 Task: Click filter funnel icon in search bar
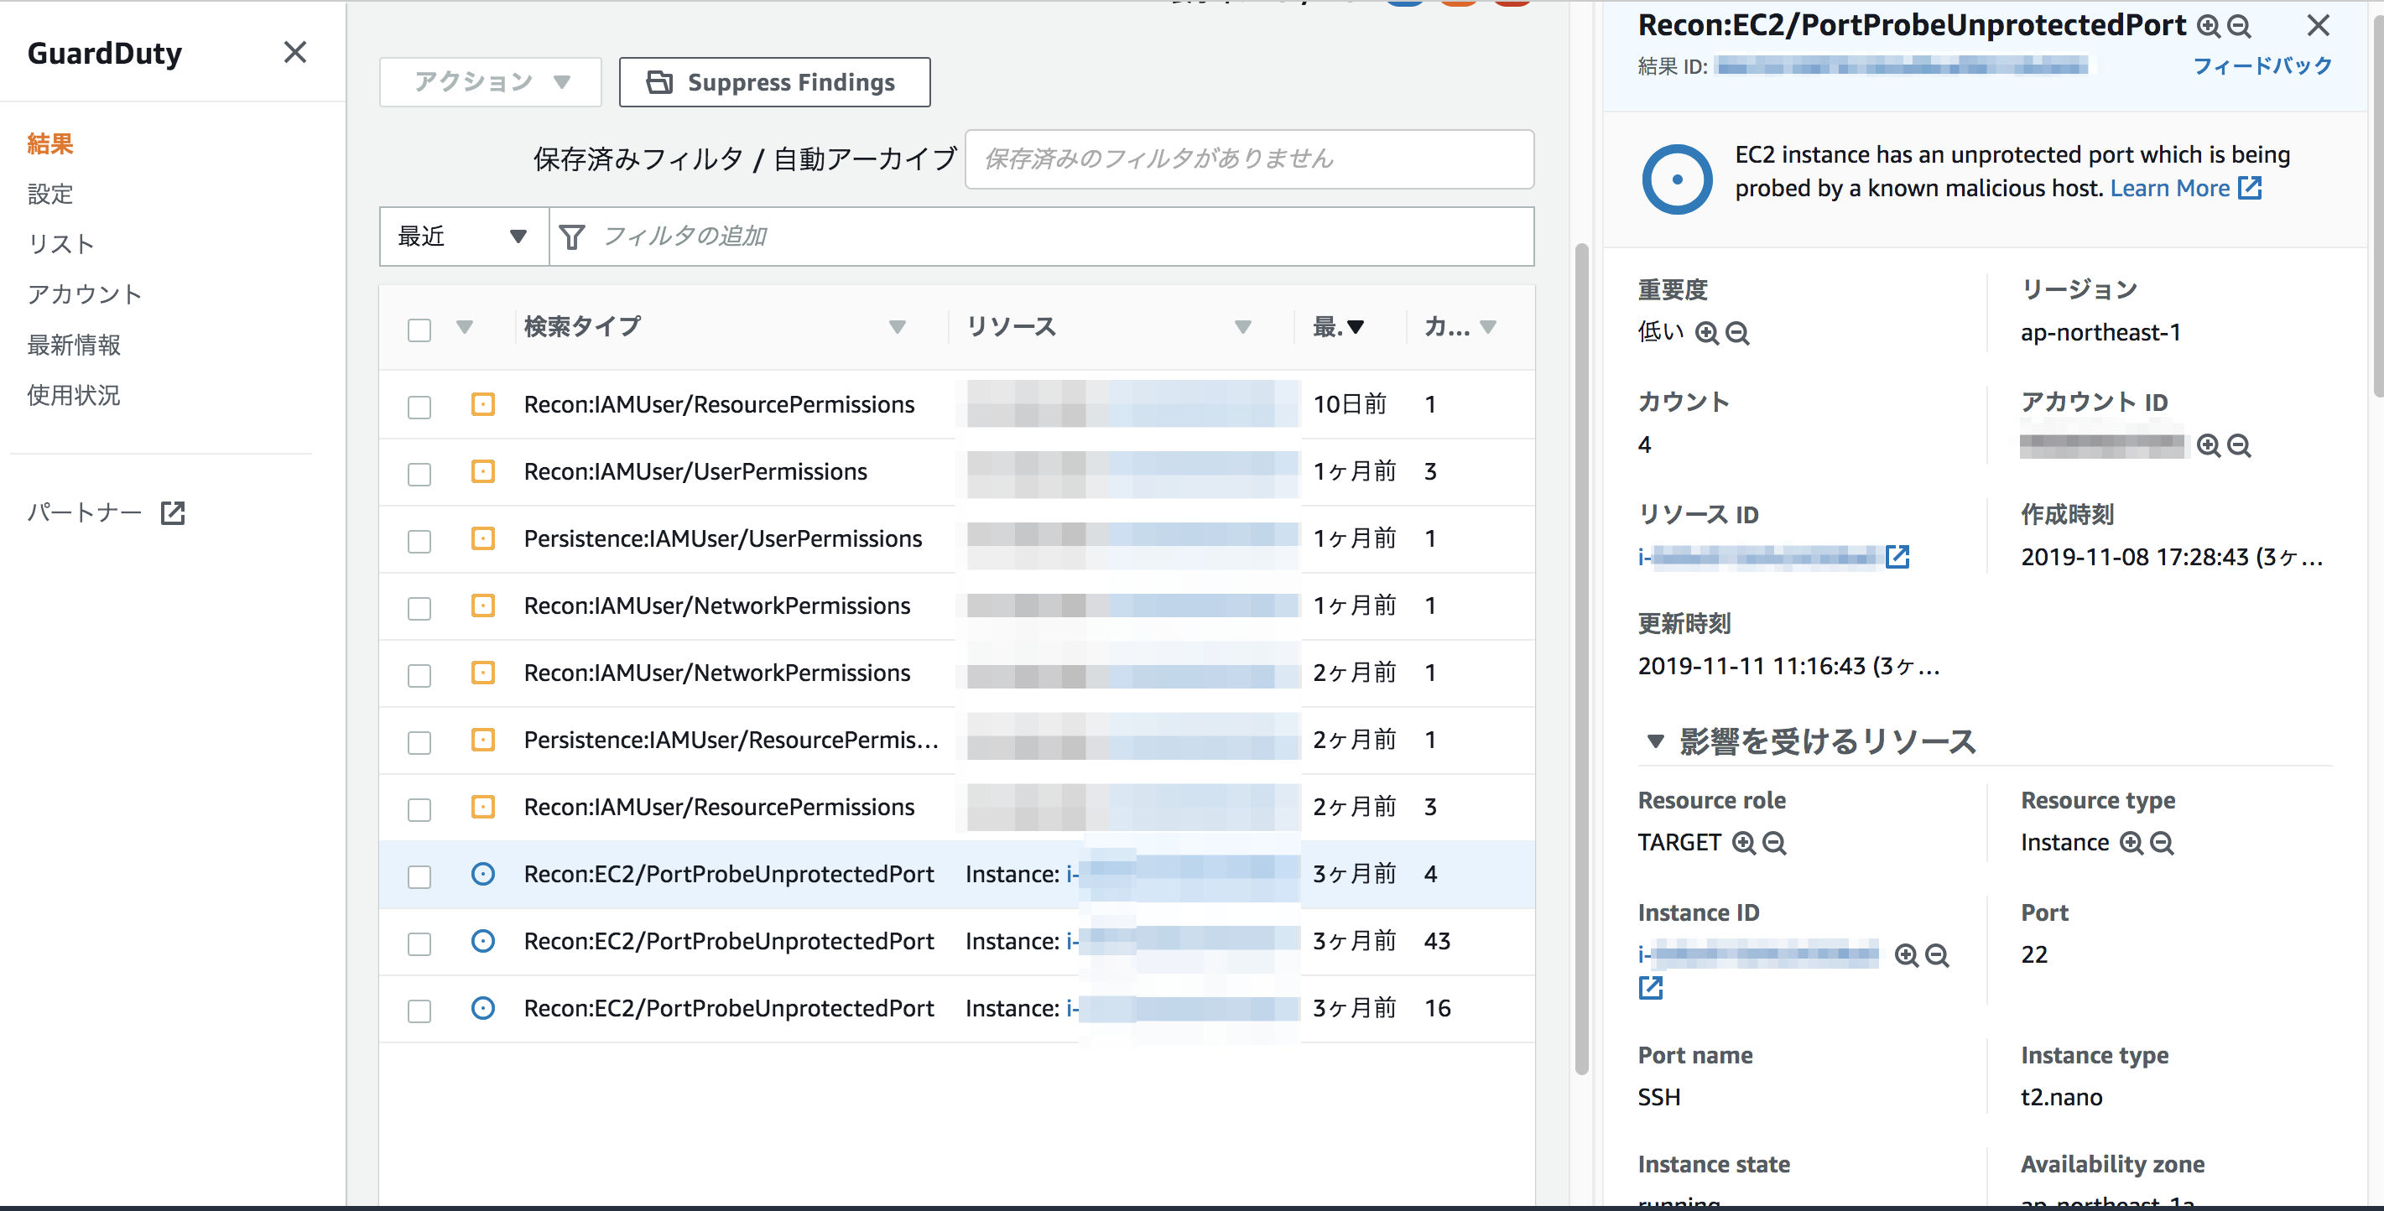[572, 238]
